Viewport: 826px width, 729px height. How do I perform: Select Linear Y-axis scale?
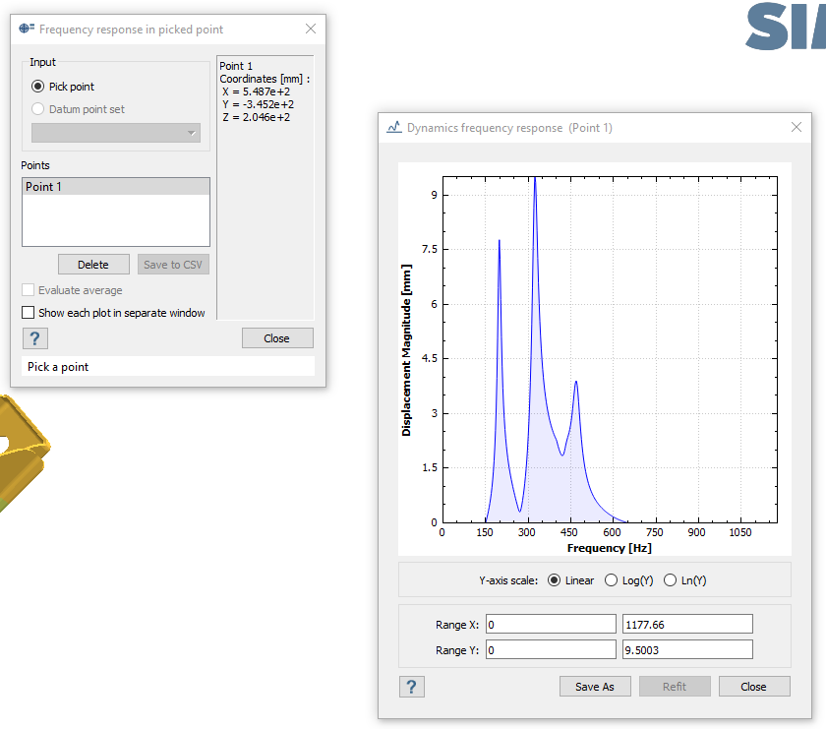pyautogui.click(x=554, y=580)
